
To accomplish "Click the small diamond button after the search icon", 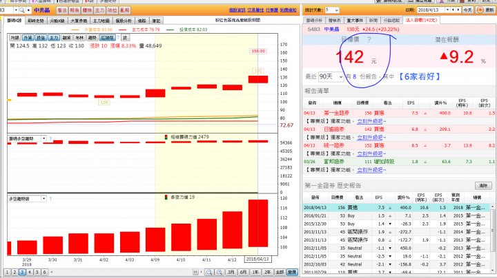I will 28,10.
